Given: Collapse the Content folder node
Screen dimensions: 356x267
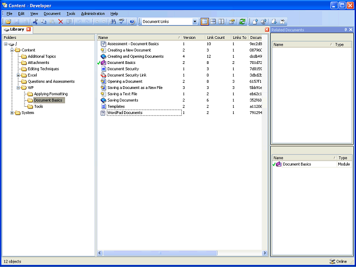Looking at the screenshot, I should tap(12, 50).
